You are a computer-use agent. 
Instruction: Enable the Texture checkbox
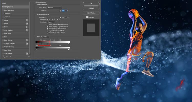4,17
